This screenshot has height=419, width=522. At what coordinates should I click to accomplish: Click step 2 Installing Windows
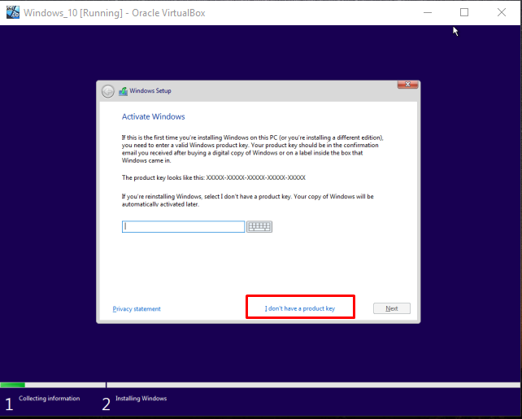coord(141,399)
